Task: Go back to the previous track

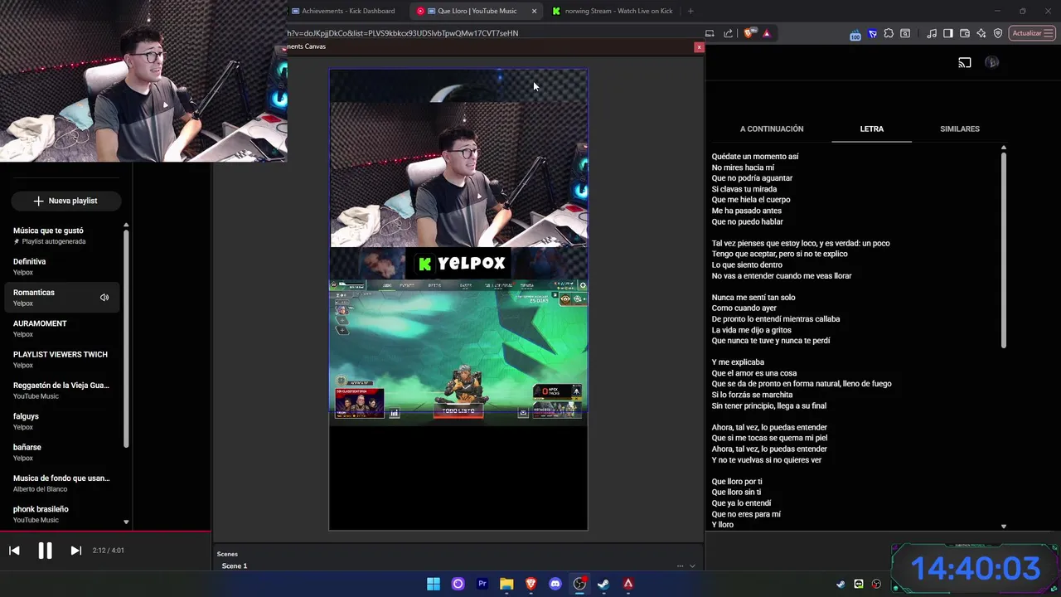Action: (14, 551)
